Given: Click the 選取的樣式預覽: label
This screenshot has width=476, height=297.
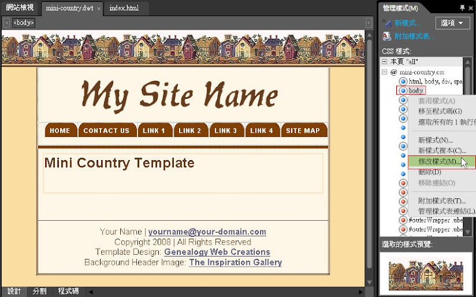Looking at the screenshot, I should pyautogui.click(x=407, y=245).
